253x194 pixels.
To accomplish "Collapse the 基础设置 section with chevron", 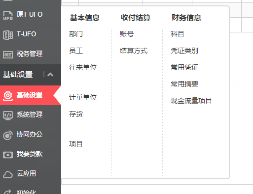I will click(x=50, y=75).
